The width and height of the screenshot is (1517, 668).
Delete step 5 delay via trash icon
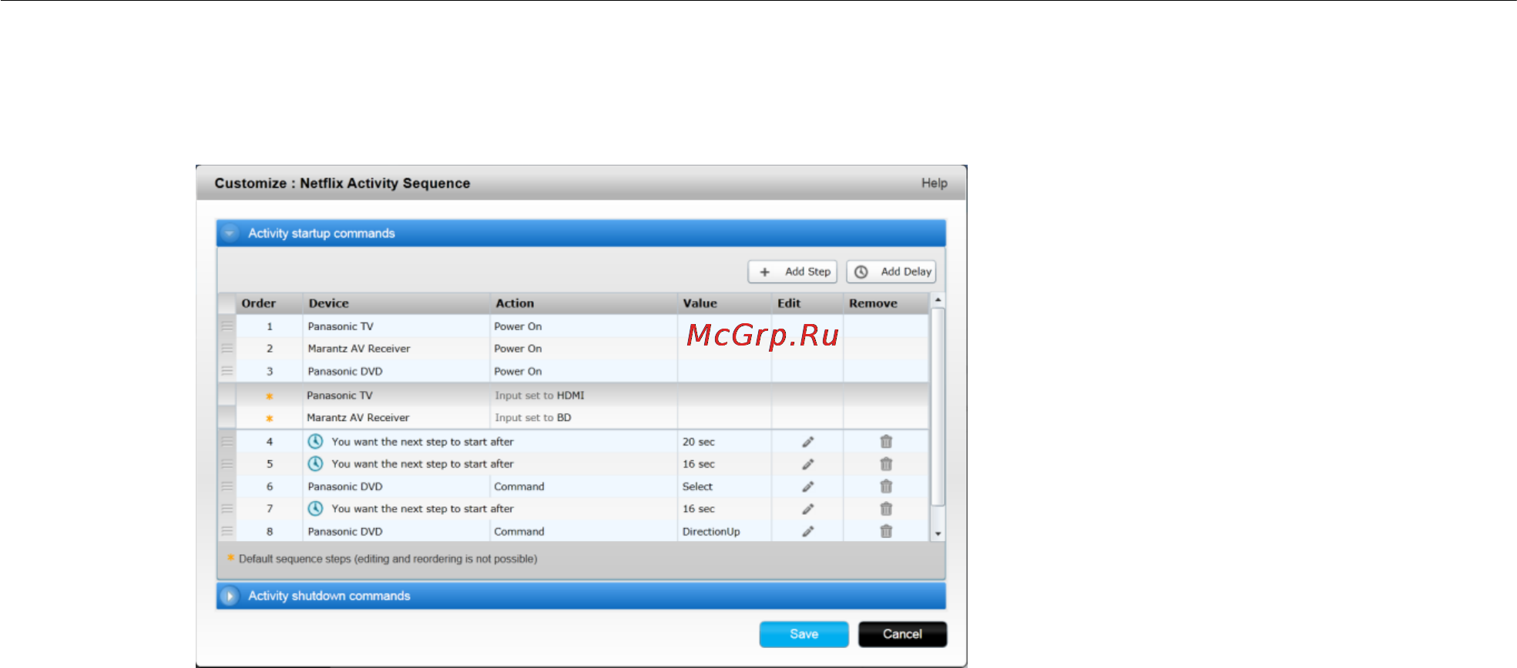886,464
